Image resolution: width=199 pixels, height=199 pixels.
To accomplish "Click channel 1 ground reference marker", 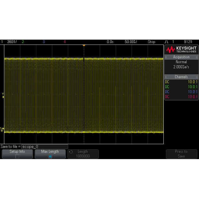I will click(2, 129).
